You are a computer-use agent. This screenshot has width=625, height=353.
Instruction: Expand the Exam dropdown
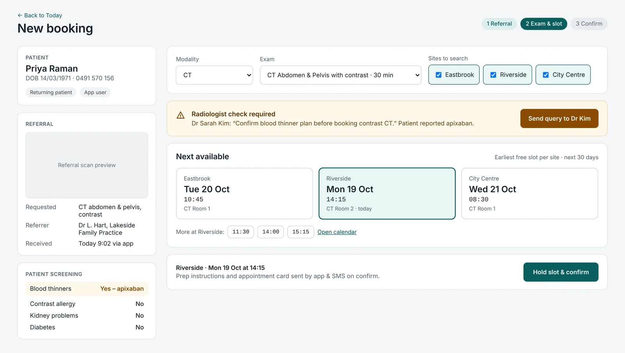click(341, 75)
